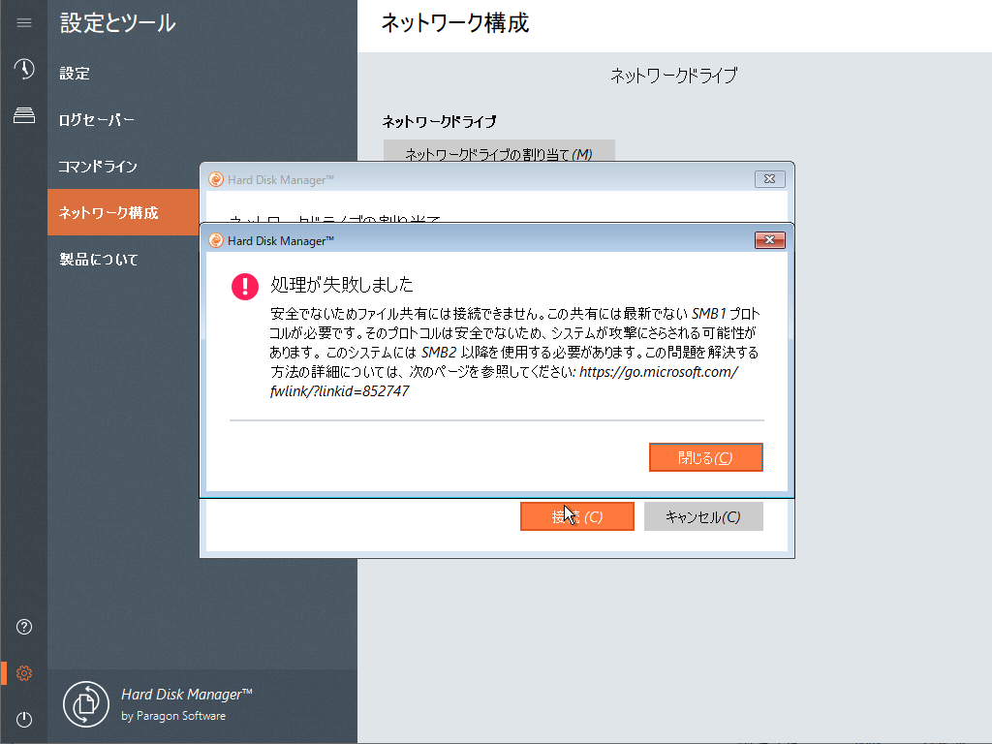This screenshot has width=992, height=744.
Task: Click the red error exclamation icon
Action: tap(244, 286)
